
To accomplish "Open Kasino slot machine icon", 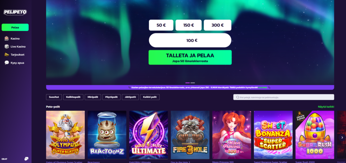I will point(7,38).
